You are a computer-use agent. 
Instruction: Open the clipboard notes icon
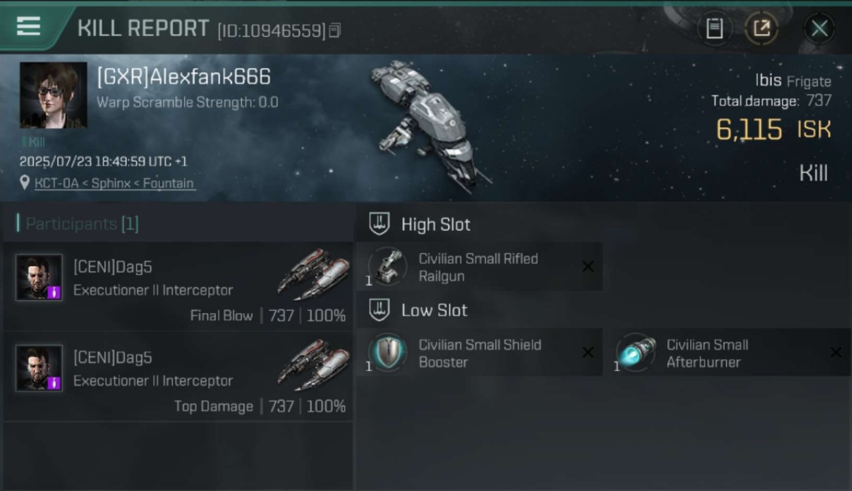coord(714,28)
